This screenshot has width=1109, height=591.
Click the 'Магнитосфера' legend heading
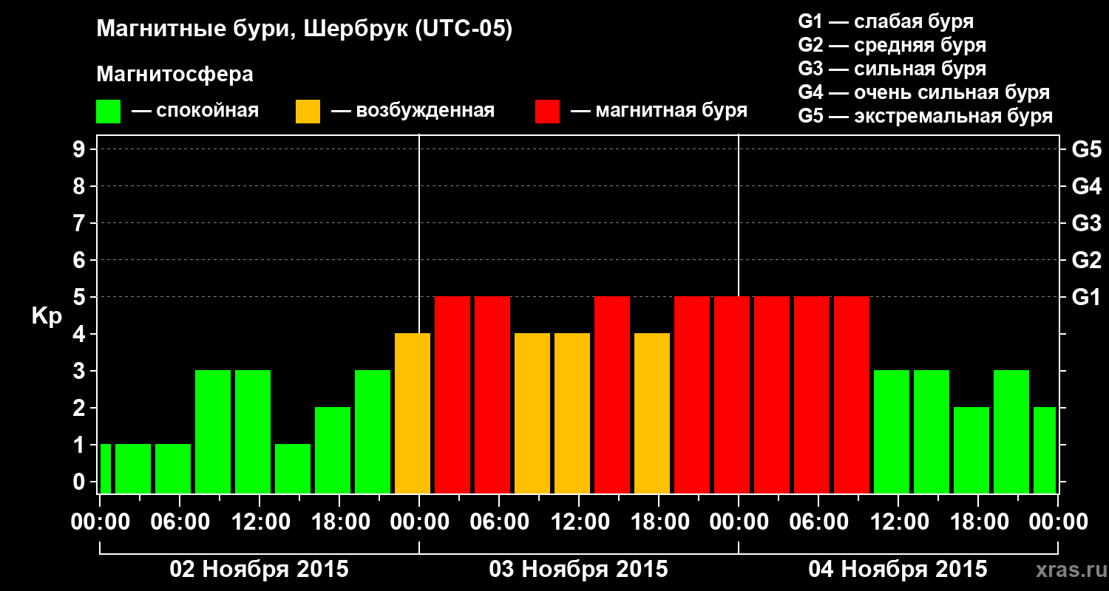tap(174, 75)
